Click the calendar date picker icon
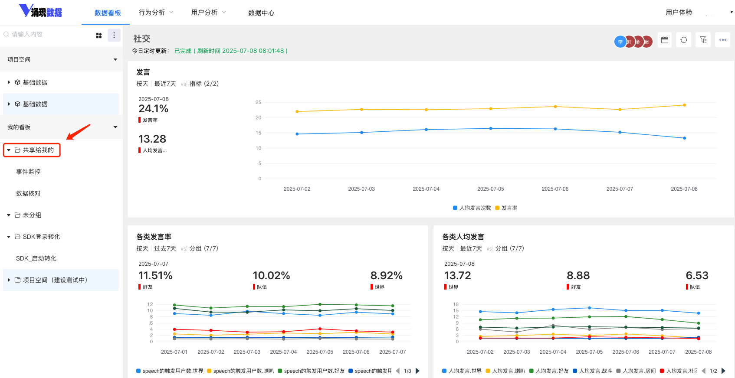The width and height of the screenshot is (735, 378). tap(665, 40)
